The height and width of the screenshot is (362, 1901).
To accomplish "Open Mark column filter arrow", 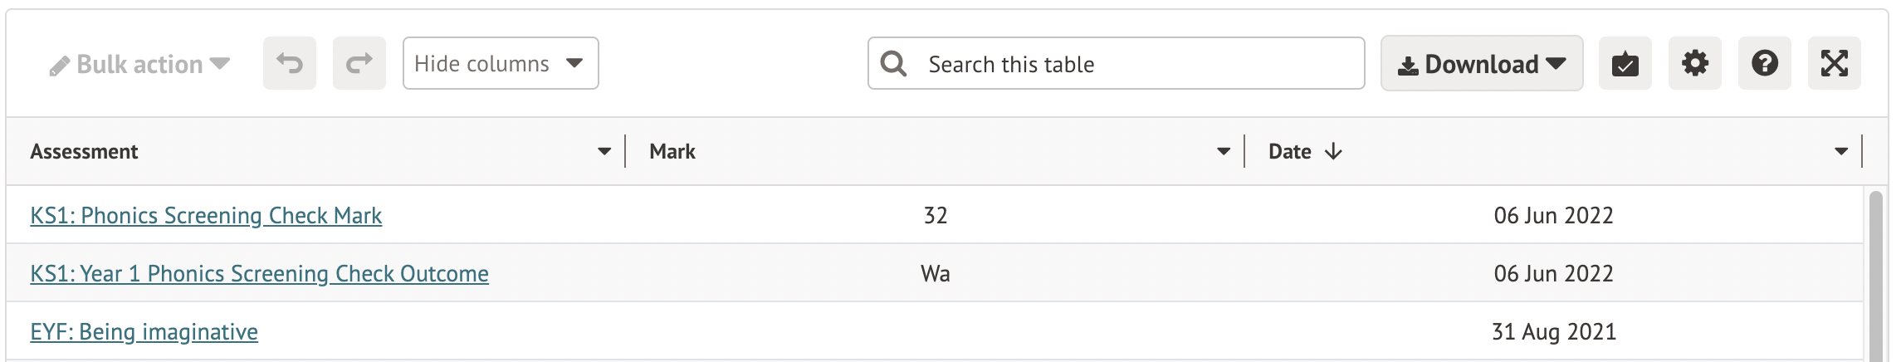I will [1224, 151].
